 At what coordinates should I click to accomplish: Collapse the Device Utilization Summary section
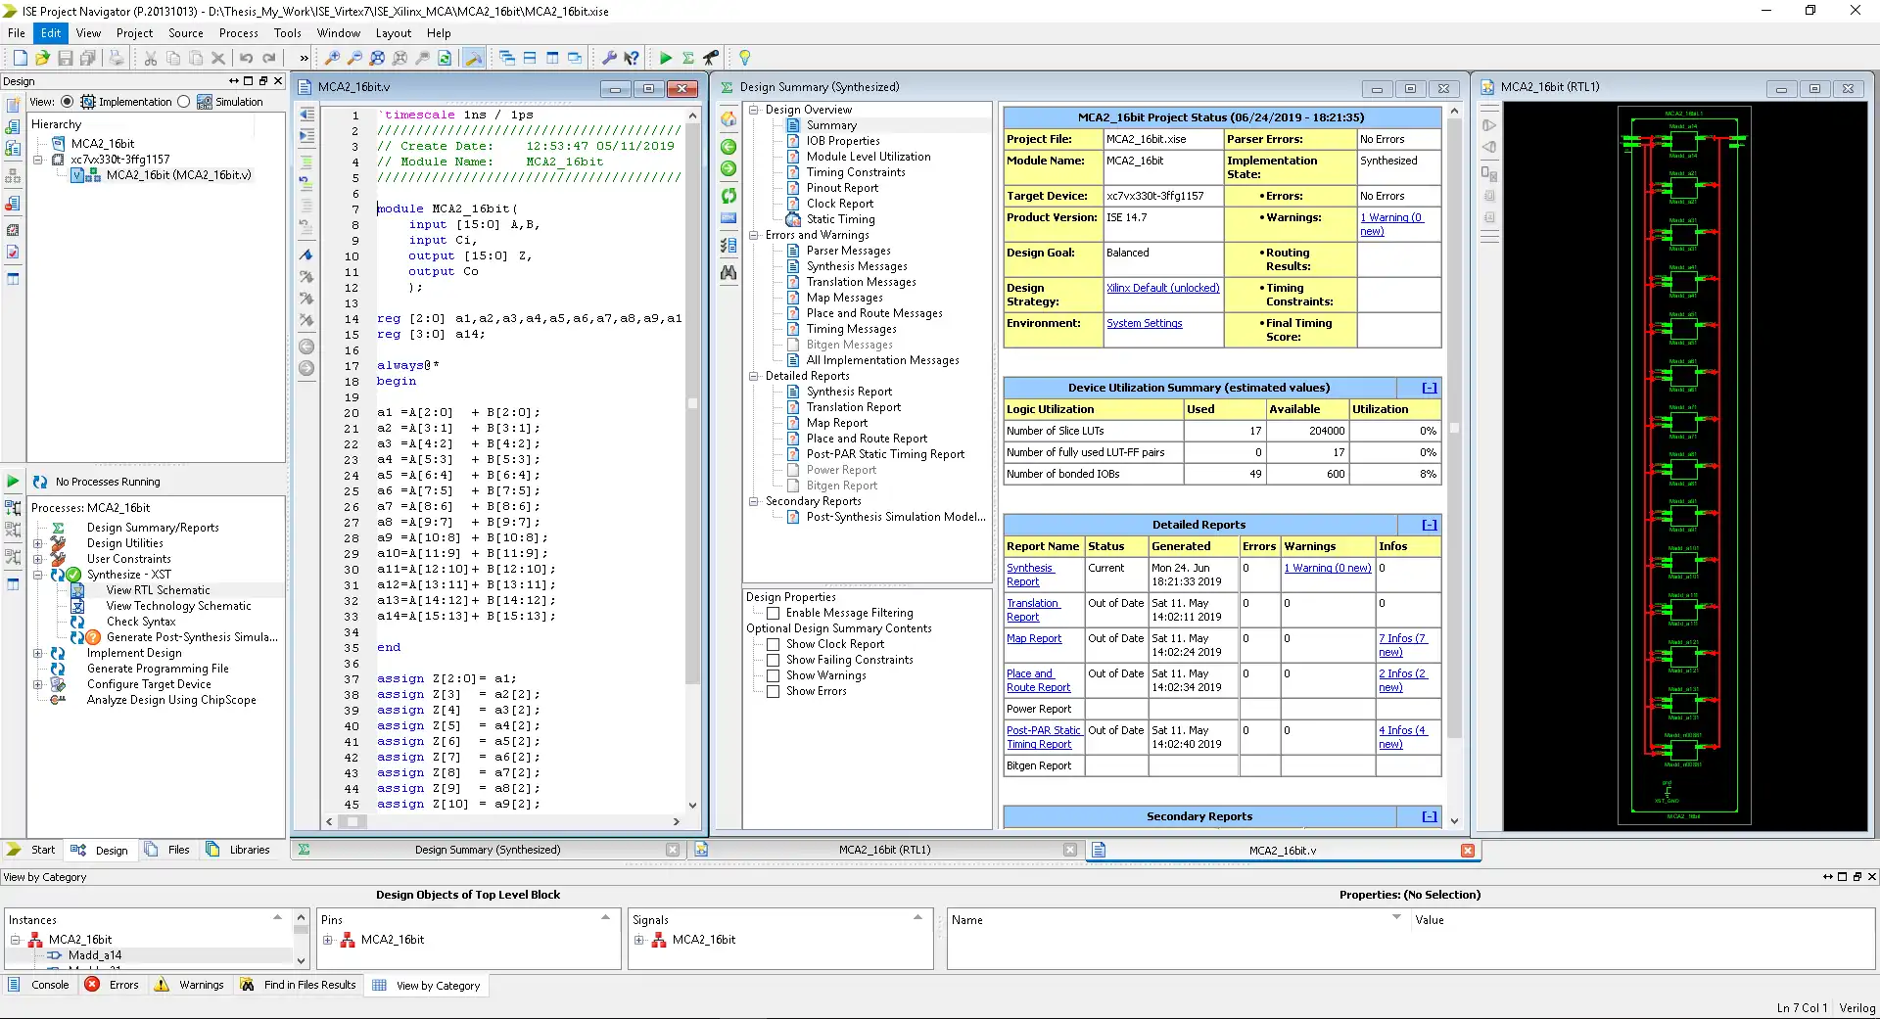click(x=1430, y=388)
